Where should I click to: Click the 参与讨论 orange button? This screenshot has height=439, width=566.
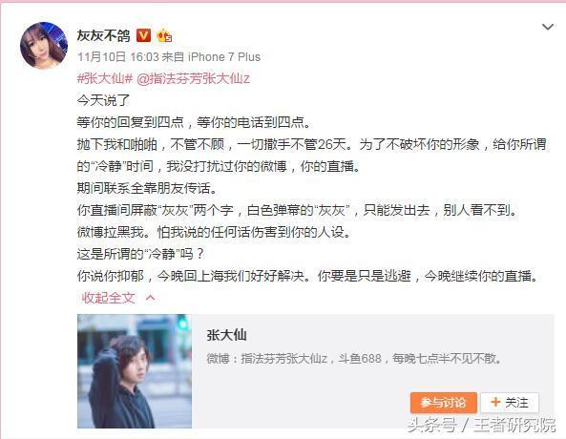pos(444,403)
